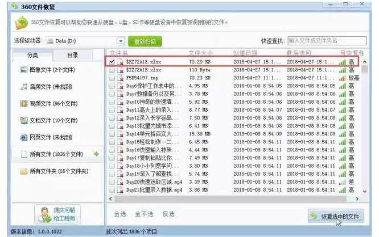Click 恢复选中的文件 recover button

[336, 216]
